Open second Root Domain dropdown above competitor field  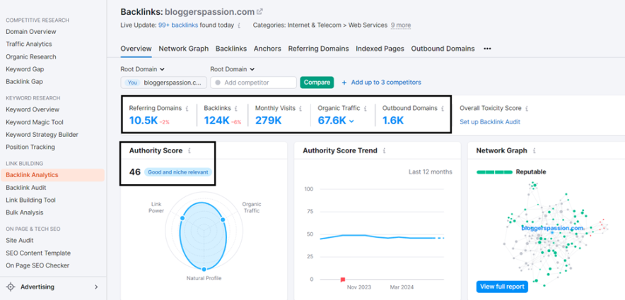point(233,69)
